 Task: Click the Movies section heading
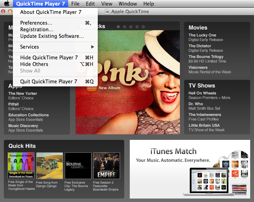198,28
